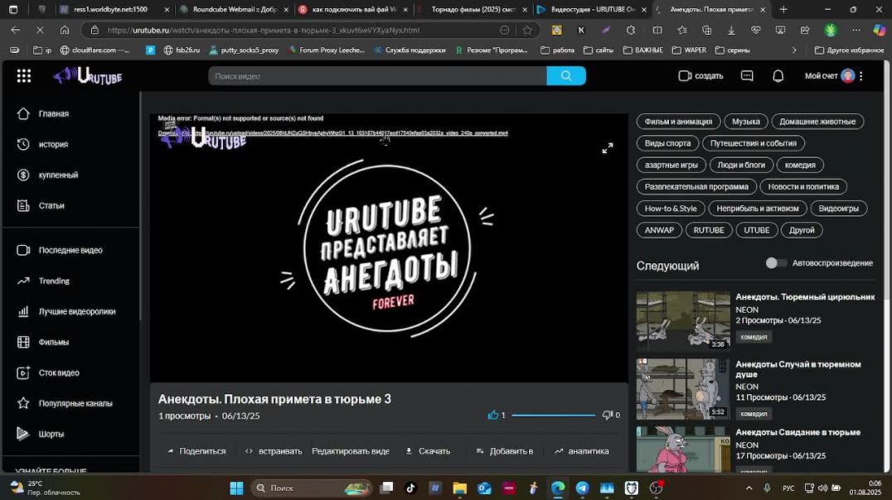Select the Фильм и анимация tag
892x500 pixels.
click(678, 122)
